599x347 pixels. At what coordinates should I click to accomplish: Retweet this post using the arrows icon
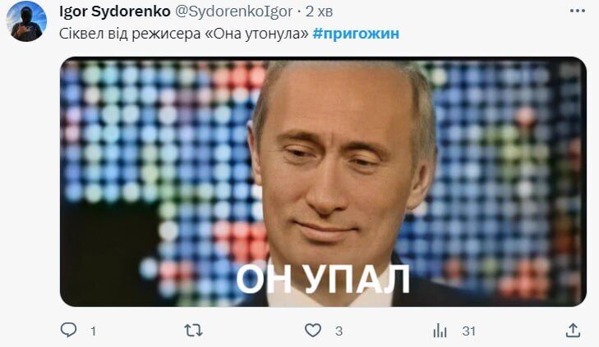coord(193,331)
